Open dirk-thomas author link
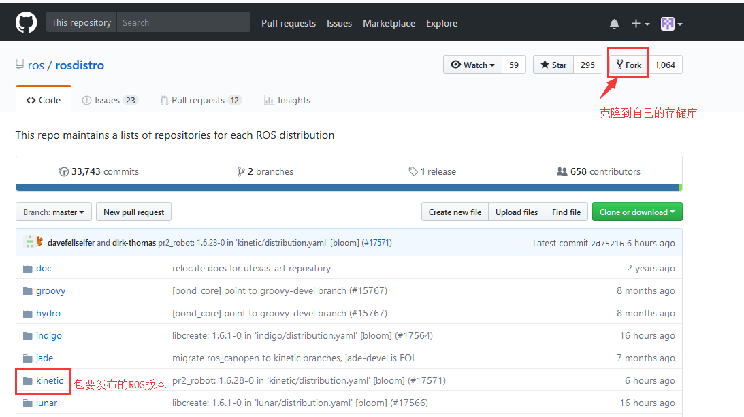Viewport: 744px width, 417px height. [x=134, y=243]
